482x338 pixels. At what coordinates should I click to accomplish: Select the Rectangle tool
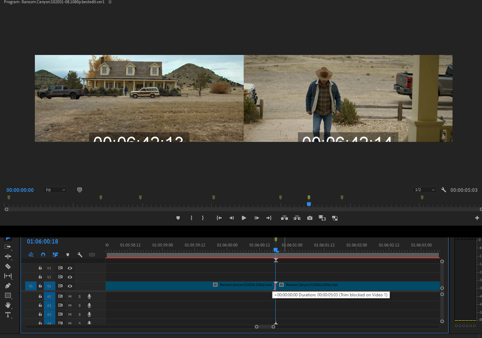coord(8,295)
